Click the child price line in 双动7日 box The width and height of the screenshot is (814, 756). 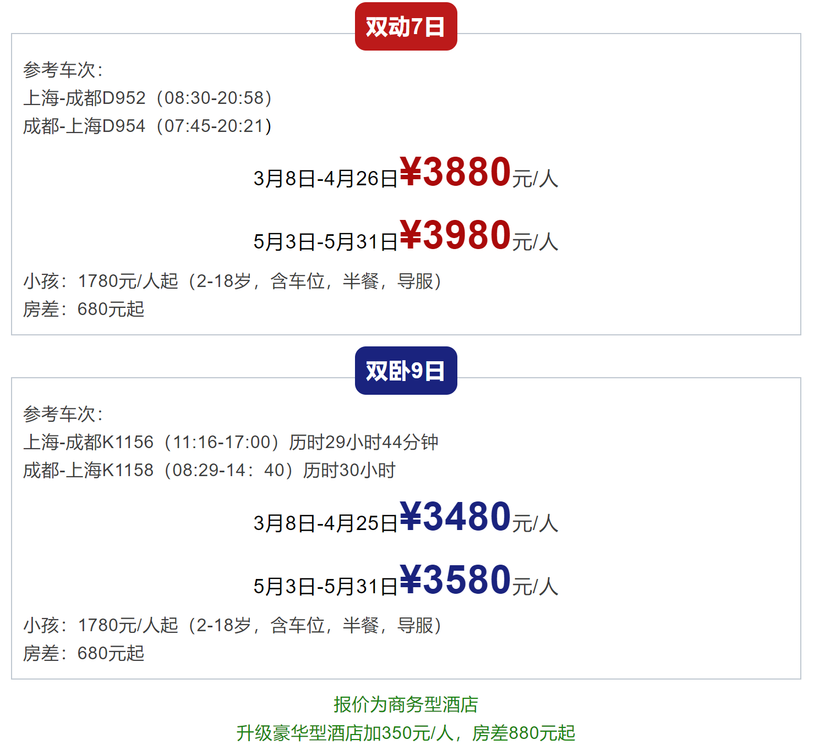[232, 281]
